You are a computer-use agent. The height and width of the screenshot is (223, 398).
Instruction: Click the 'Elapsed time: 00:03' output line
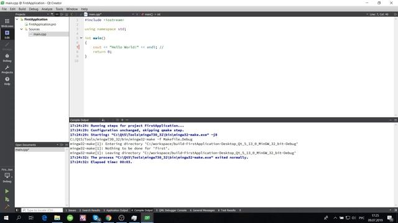(x=101, y=162)
